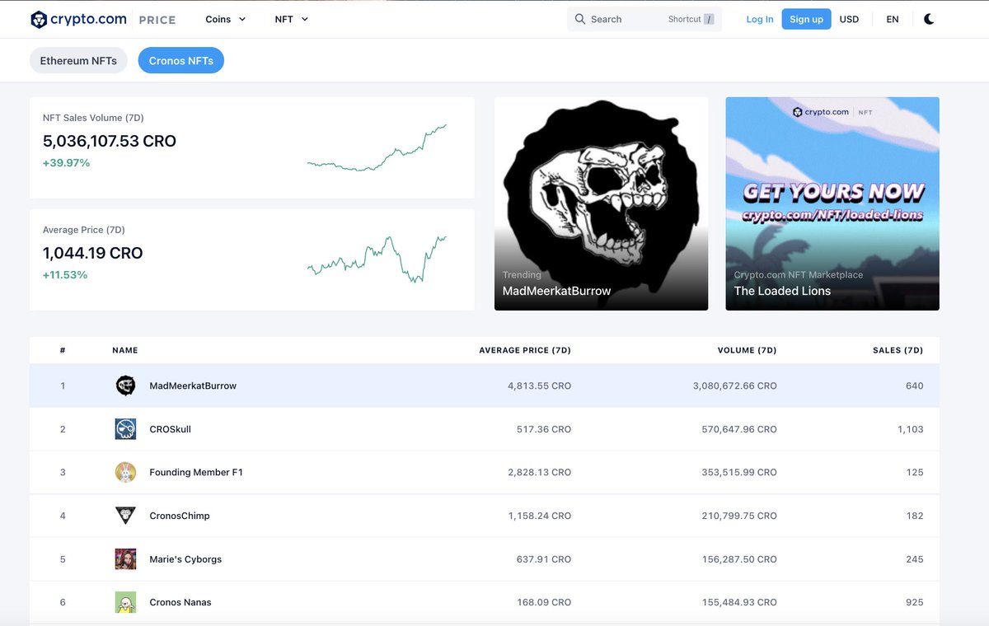This screenshot has width=989, height=626.
Task: Open CROSkull collection icon
Action: click(x=125, y=429)
